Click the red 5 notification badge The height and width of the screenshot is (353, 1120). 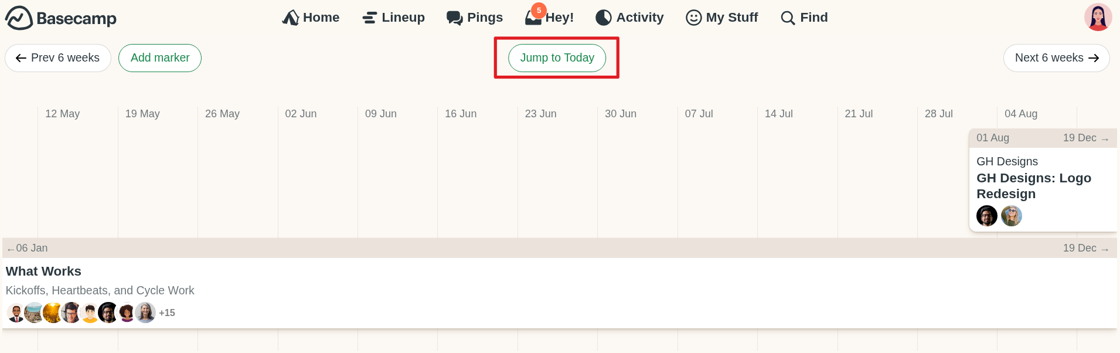pos(538,9)
